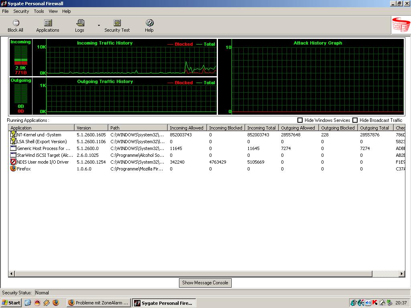Click the '852003743' Incoming Allowed value
This screenshot has width=411, height=308.
coord(181,135)
